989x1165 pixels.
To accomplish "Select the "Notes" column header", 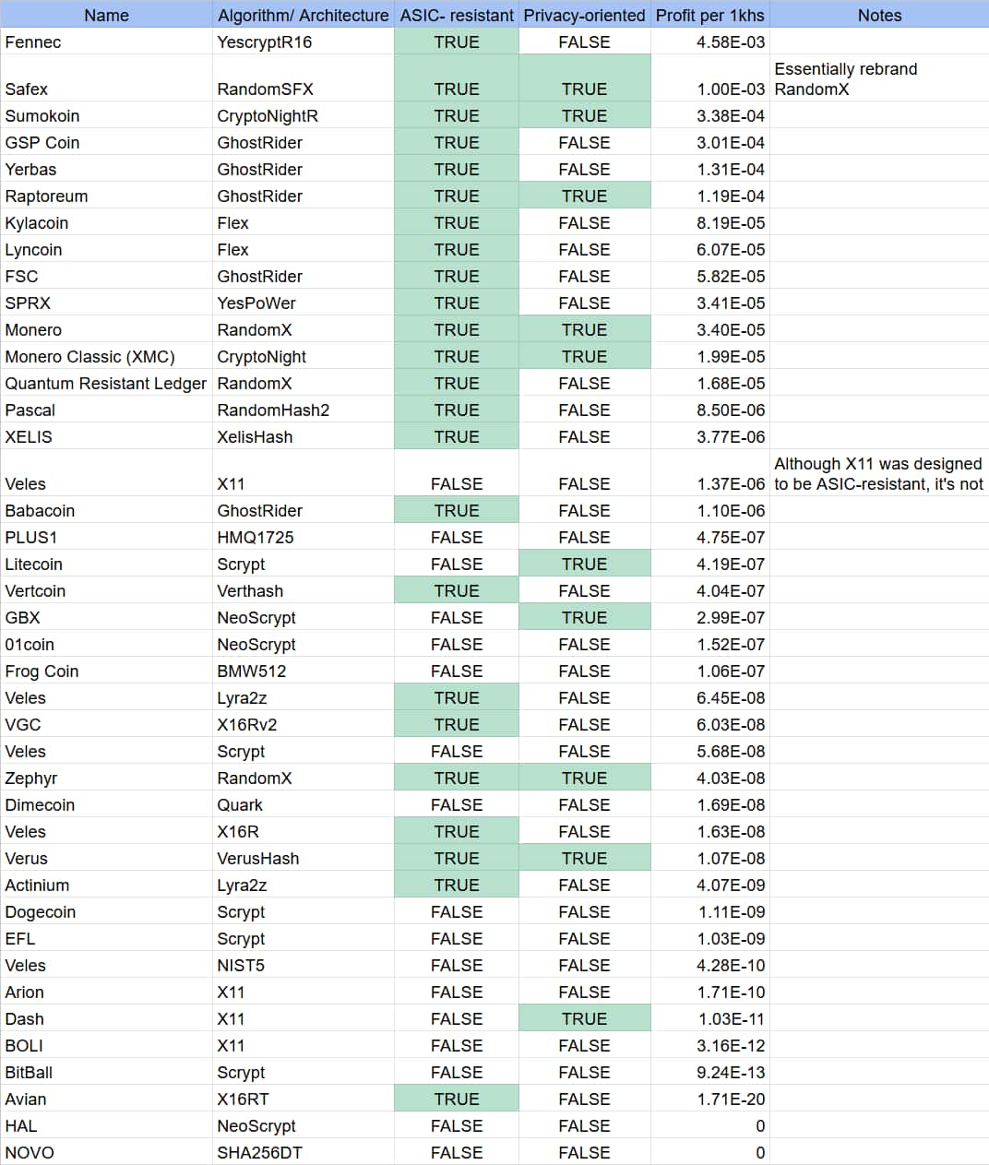I will [x=879, y=15].
